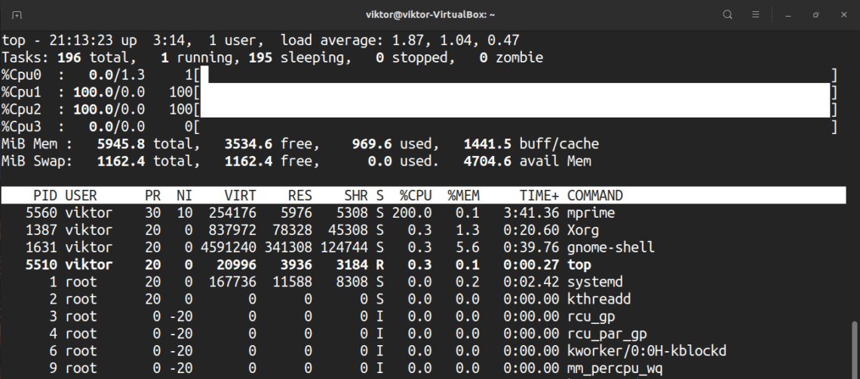Viewport: 860px width, 379px height.
Task: Click the %Cpu2 usage bar
Action: click(514, 109)
